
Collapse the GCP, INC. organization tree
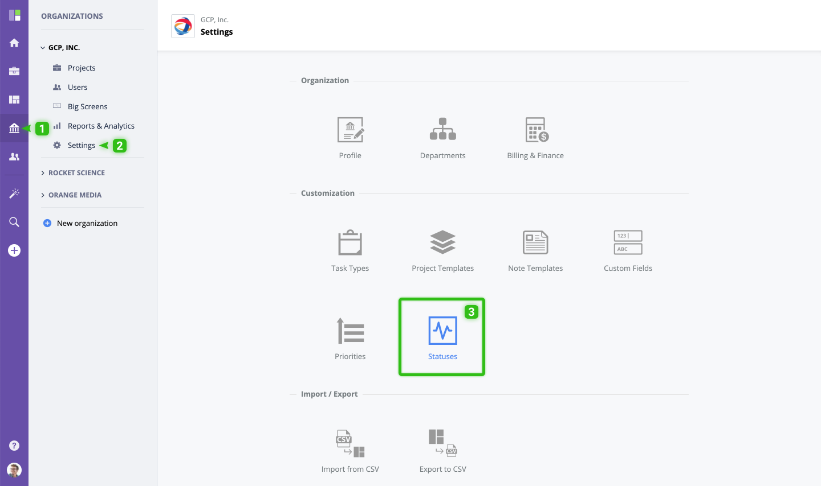tap(43, 48)
